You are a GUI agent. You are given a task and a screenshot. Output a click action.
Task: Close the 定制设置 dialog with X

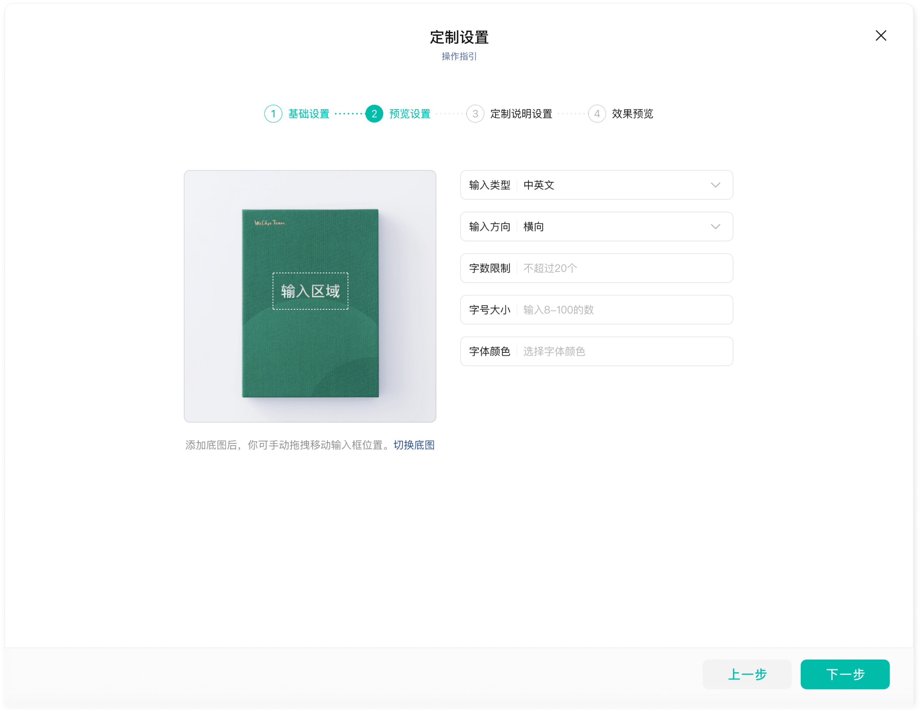point(880,35)
